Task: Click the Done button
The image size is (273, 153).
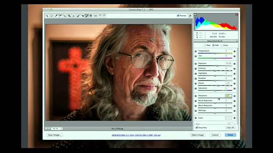Action: [230, 135]
